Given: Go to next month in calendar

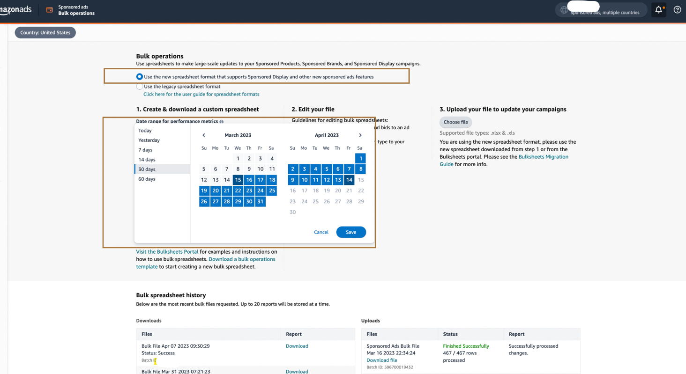Looking at the screenshot, I should 360,135.
